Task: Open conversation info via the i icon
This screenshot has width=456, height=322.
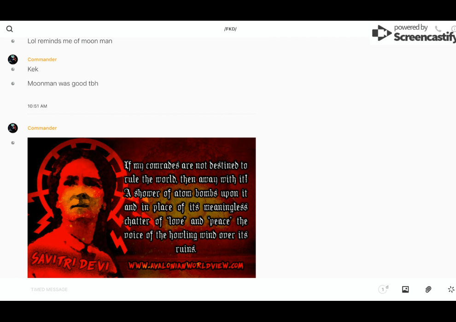Action: [x=453, y=29]
